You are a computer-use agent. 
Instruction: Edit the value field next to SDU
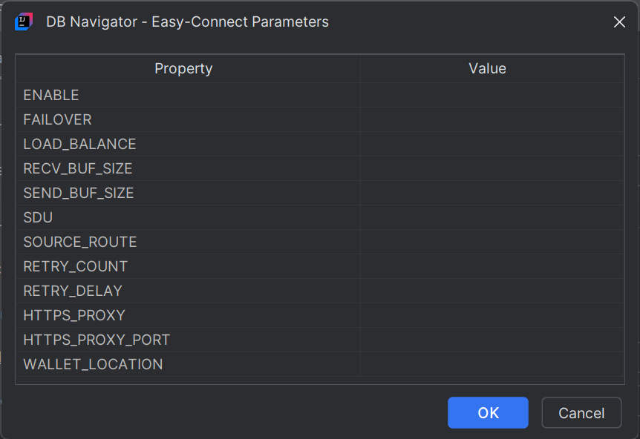pos(488,217)
